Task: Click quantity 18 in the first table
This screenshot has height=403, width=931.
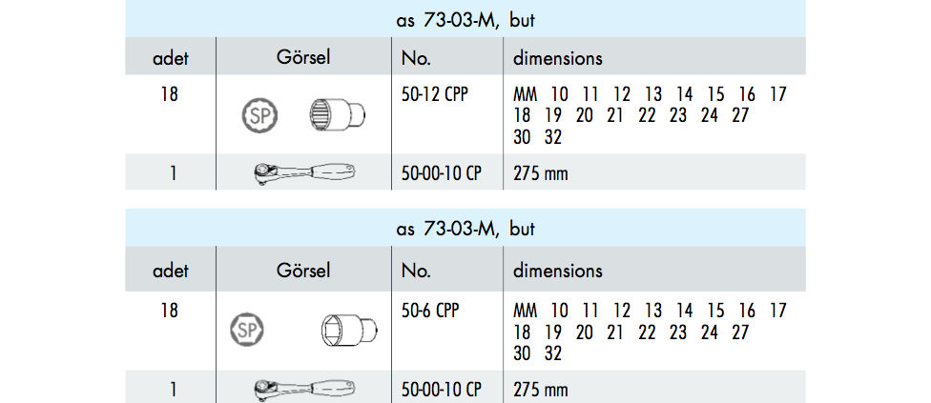Action: [x=169, y=94]
